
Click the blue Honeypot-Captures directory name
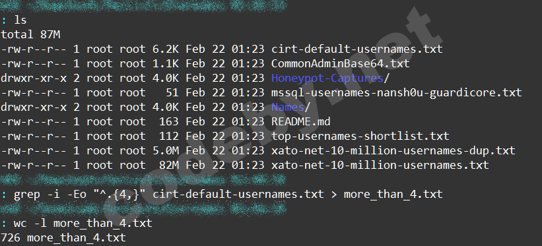click(327, 78)
